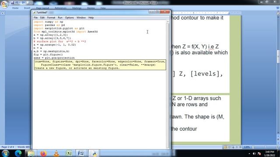Open the Windows Start menu
The width and height of the screenshot is (280, 157).
[5, 153]
